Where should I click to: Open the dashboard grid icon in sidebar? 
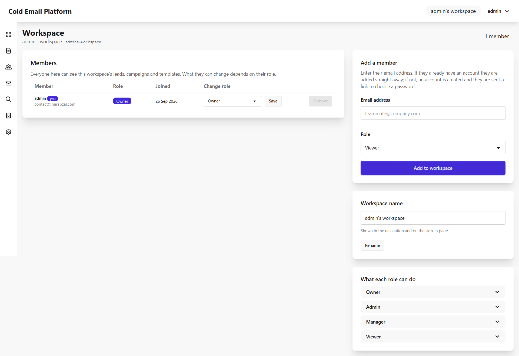[x=8, y=35]
